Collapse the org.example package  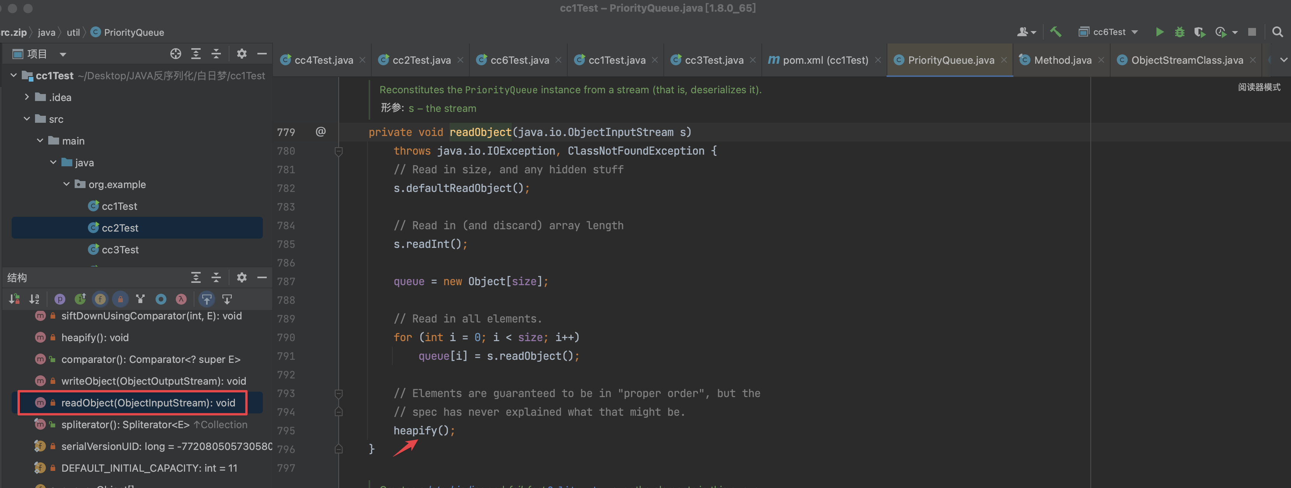(x=66, y=184)
